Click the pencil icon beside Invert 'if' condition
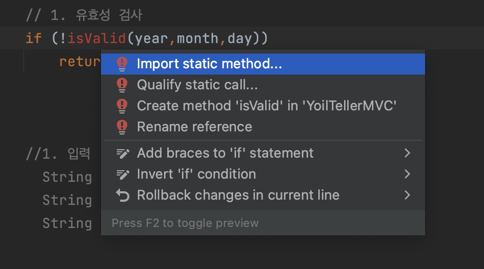The height and width of the screenshot is (269, 484). [x=123, y=174]
